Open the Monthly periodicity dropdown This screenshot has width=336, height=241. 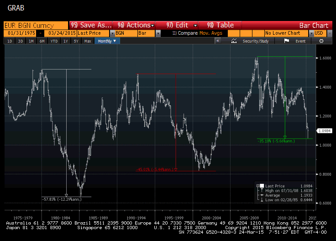[107, 41]
